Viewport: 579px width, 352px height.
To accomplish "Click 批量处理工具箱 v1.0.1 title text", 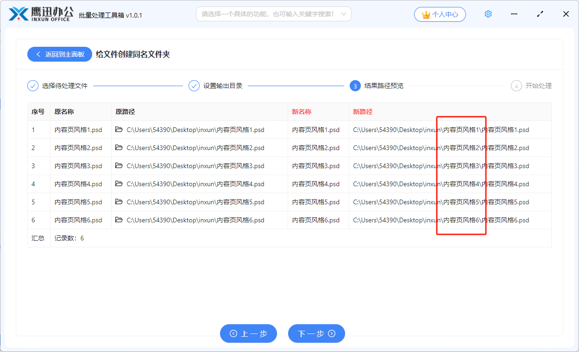I will (x=111, y=15).
